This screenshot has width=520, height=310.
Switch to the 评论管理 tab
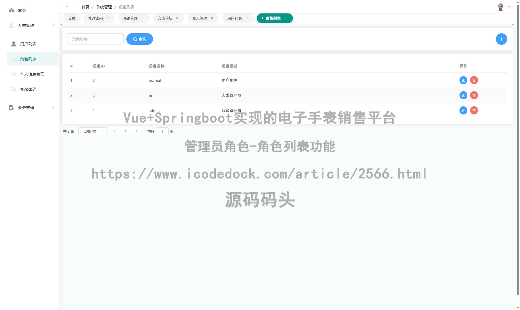[x=130, y=18]
